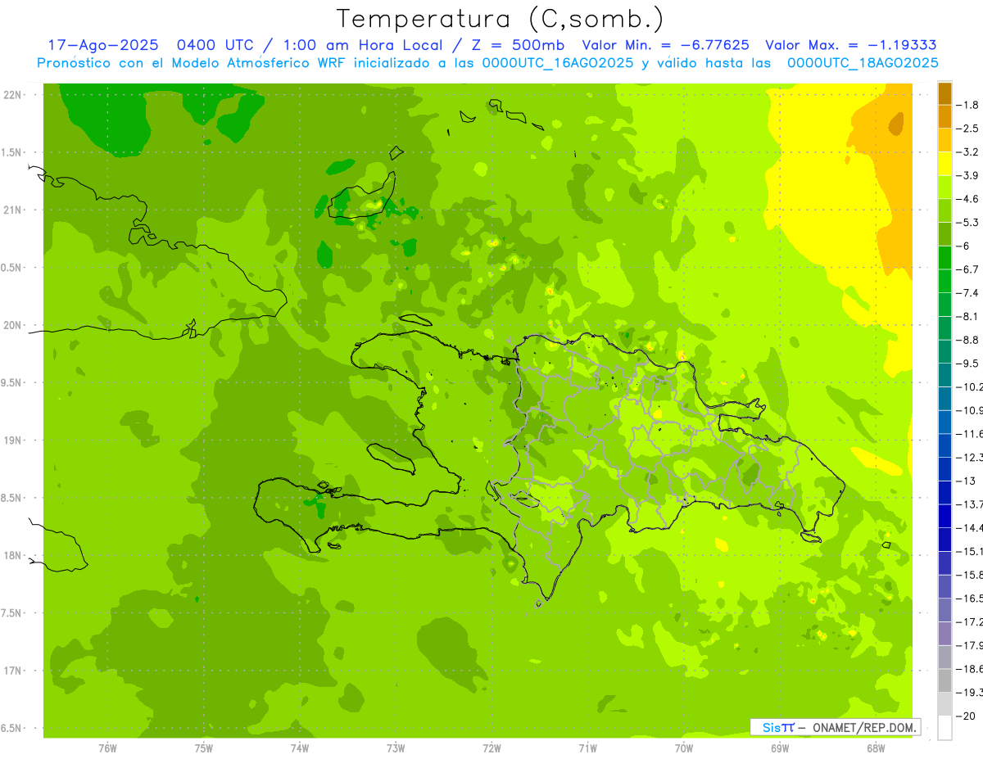983x759 pixels.
Task: Click the -3.2 legend value
Action: [968, 152]
